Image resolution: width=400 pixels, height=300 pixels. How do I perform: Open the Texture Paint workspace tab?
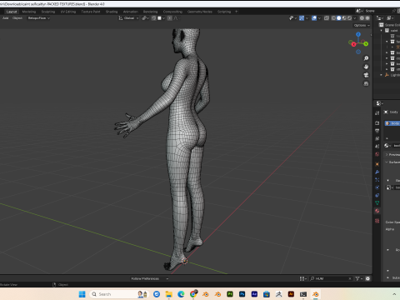coord(91,12)
